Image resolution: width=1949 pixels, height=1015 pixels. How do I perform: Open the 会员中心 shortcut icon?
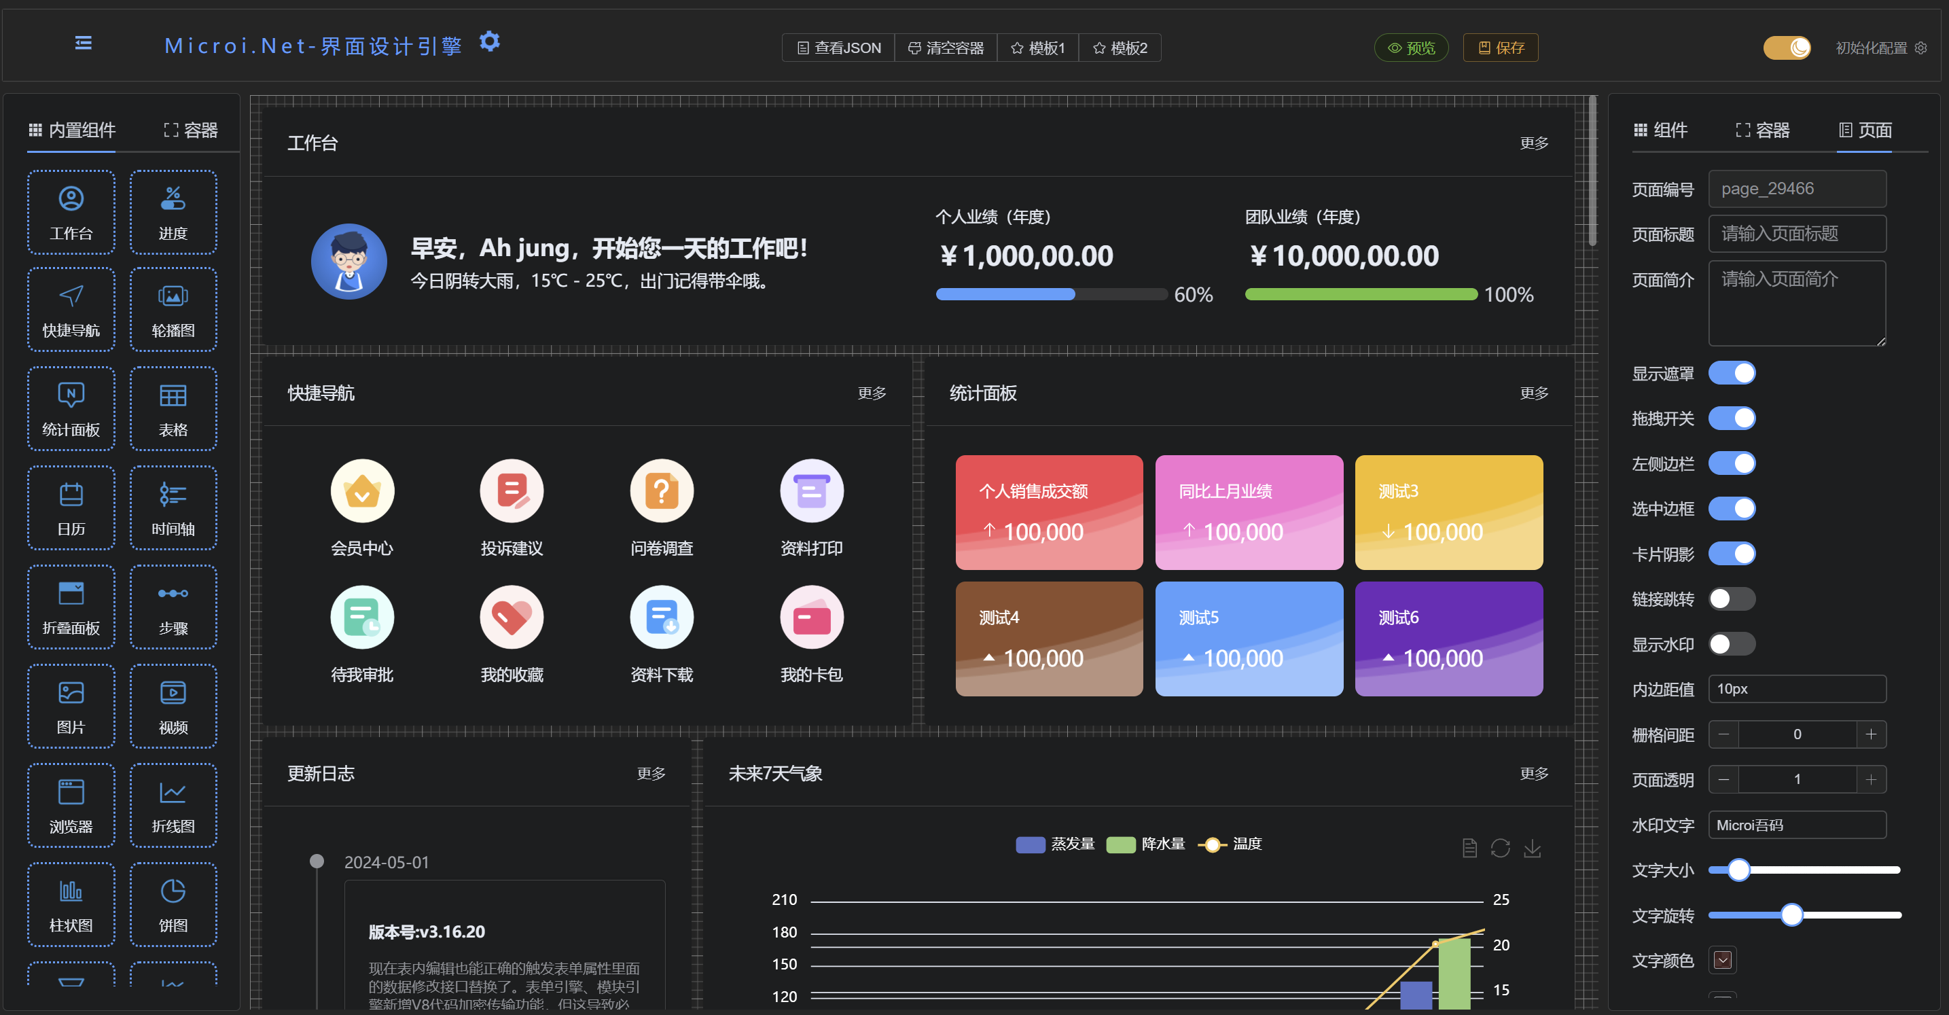point(362,491)
